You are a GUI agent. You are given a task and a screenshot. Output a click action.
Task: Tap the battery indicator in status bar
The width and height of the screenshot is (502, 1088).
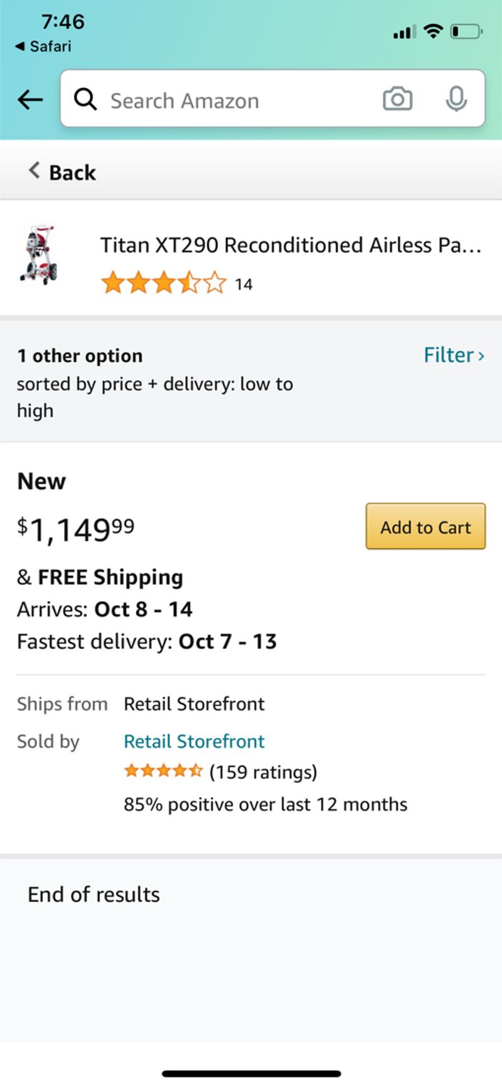466,31
